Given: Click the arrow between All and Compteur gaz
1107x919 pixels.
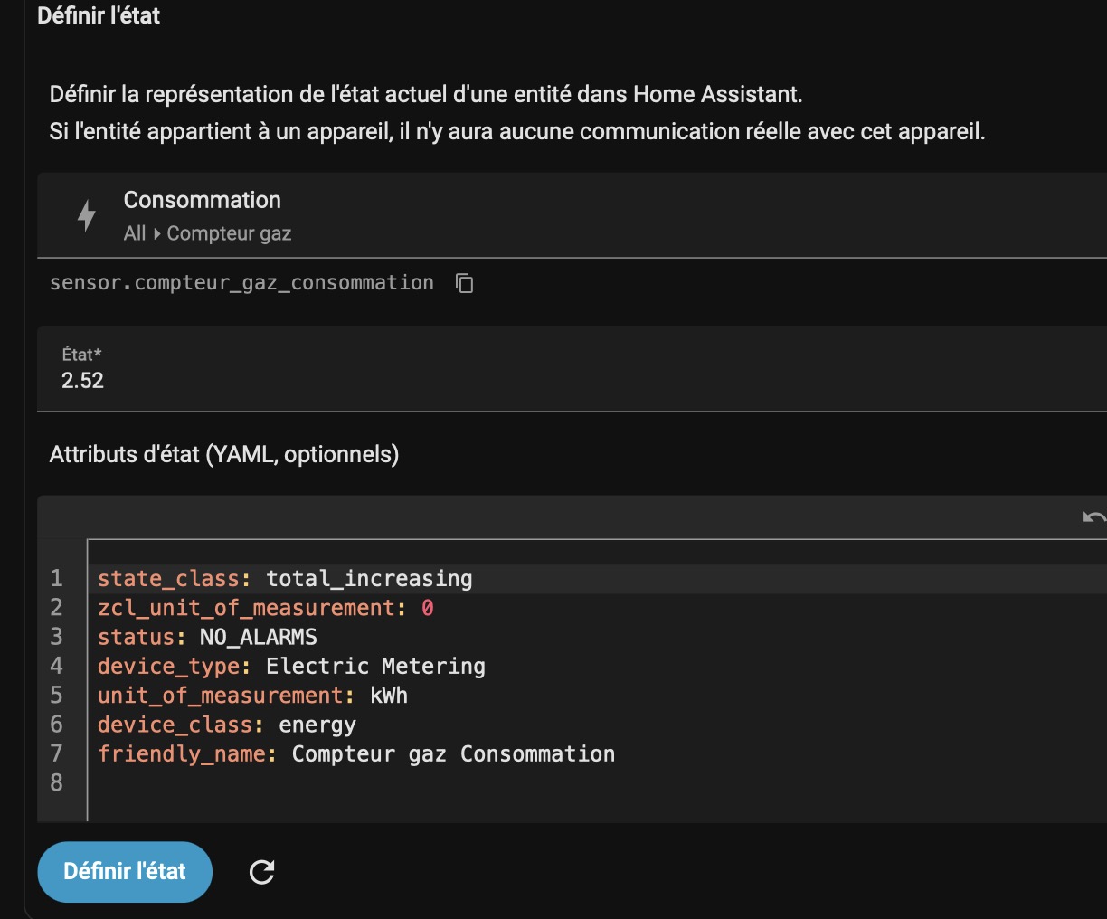Looking at the screenshot, I should pyautogui.click(x=156, y=233).
